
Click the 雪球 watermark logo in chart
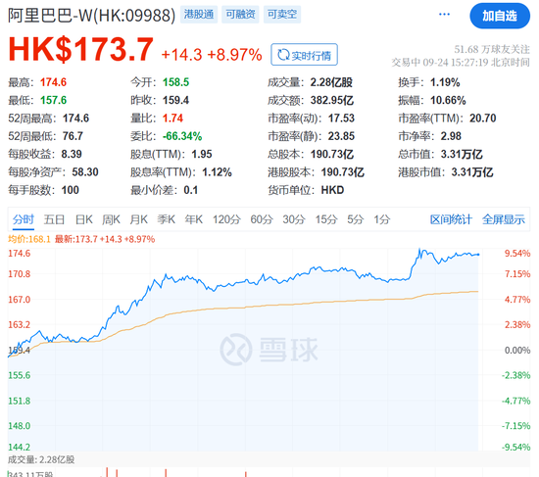point(269,350)
